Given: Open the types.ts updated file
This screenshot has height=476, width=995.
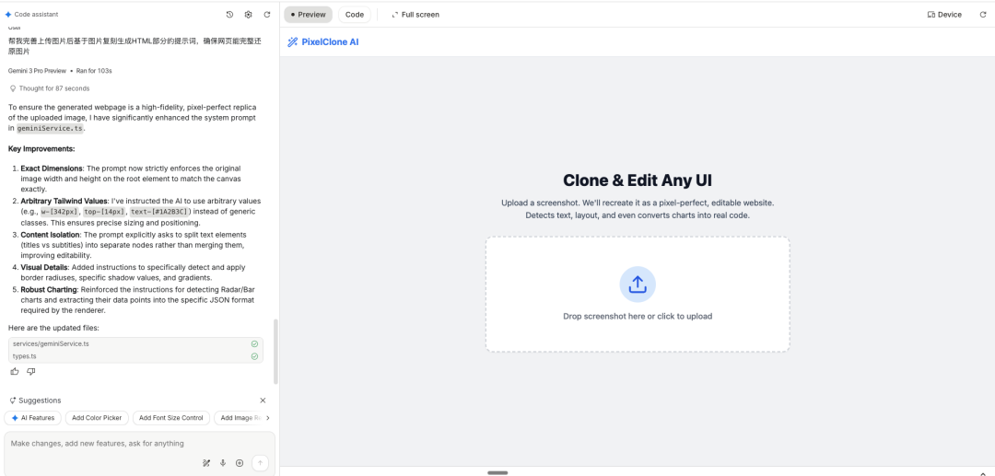Looking at the screenshot, I should point(135,356).
